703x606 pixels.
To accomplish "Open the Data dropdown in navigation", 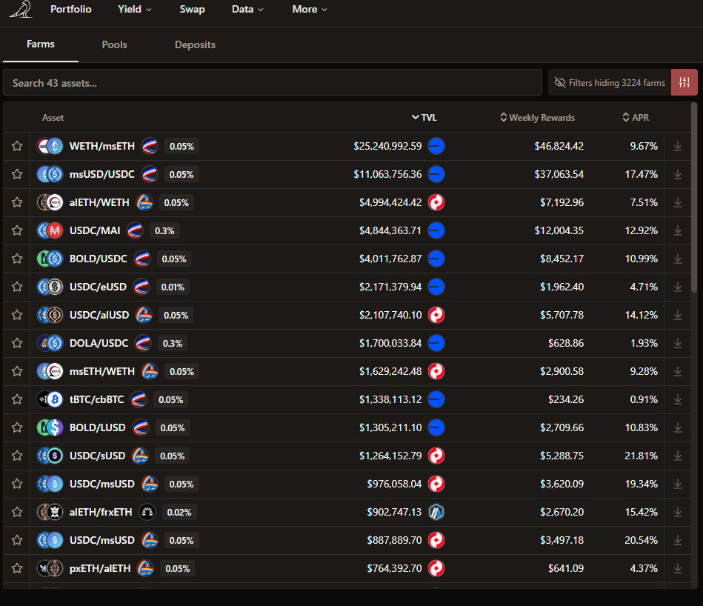I will pos(247,10).
